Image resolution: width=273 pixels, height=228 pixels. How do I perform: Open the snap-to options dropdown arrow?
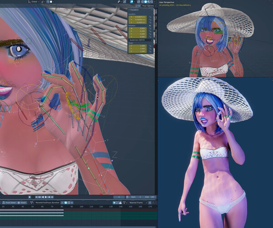53,2
